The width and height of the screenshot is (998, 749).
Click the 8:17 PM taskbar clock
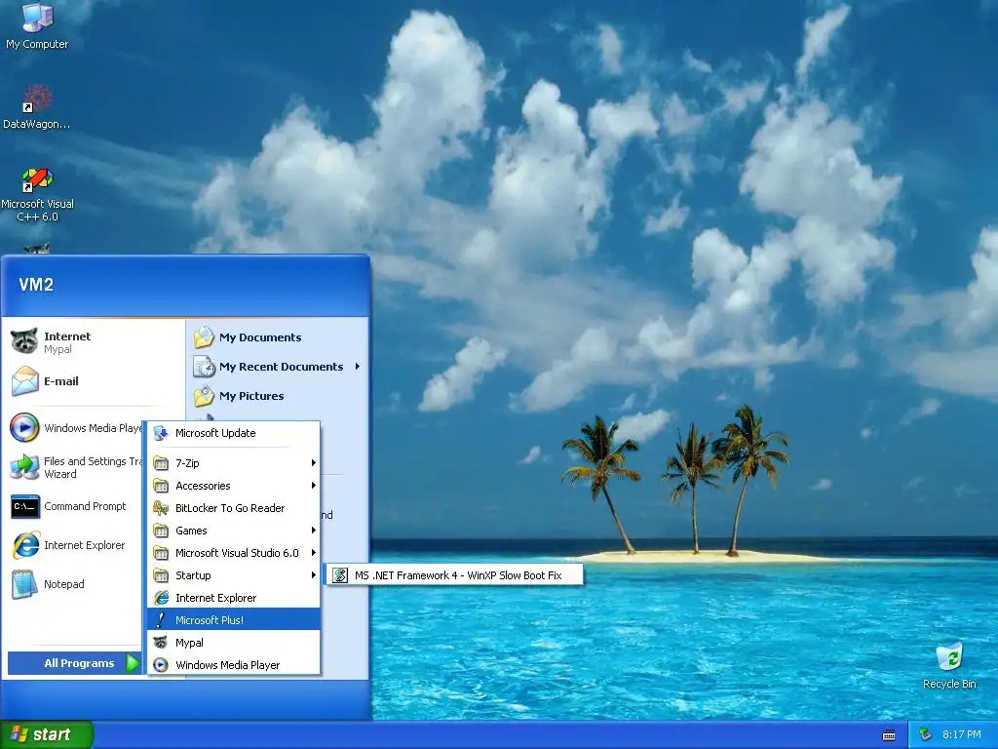tap(962, 734)
